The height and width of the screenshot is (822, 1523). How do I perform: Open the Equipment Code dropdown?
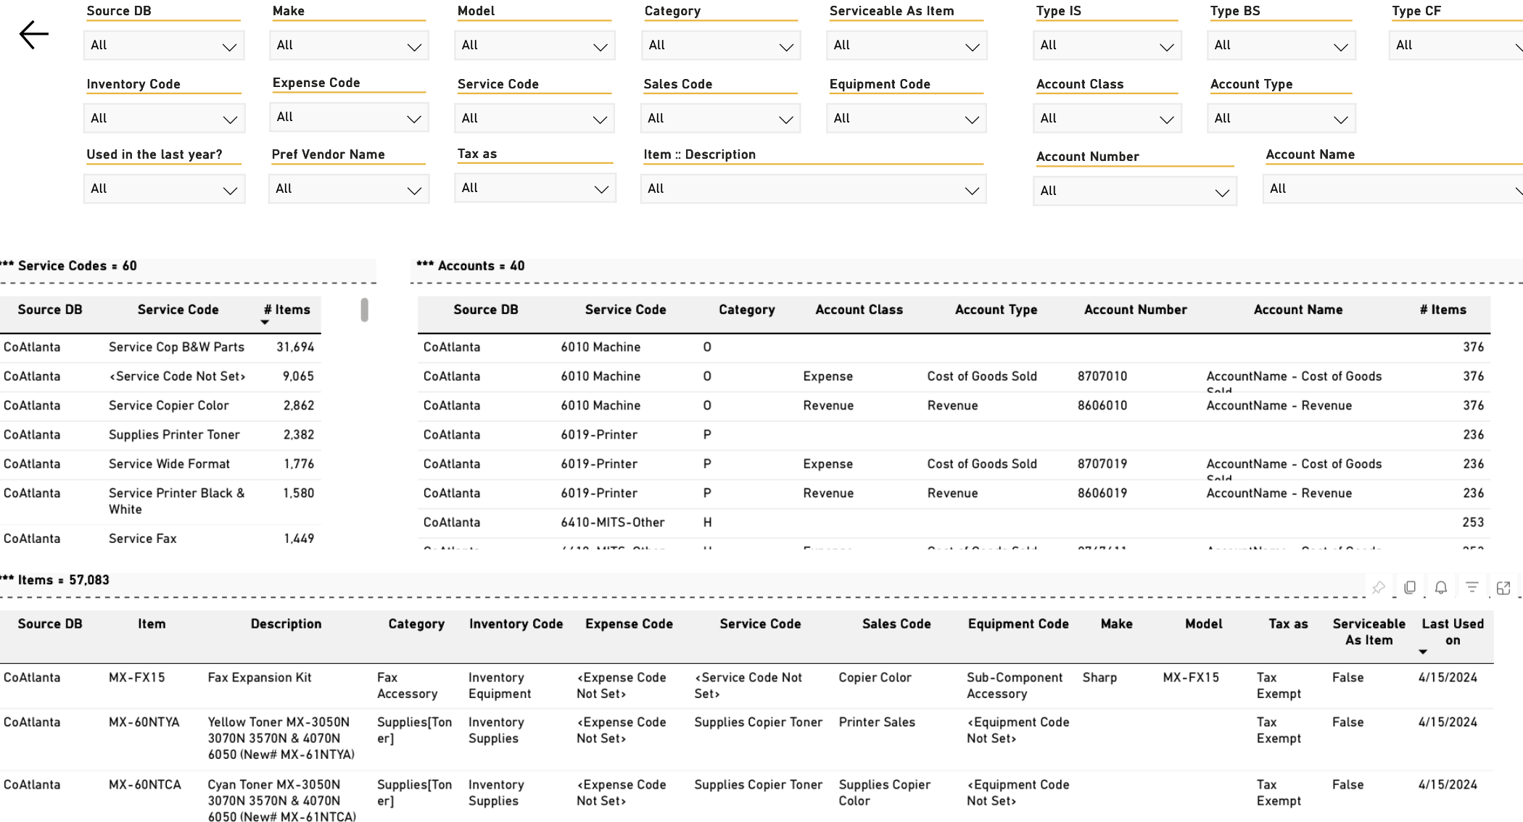pyautogui.click(x=907, y=118)
